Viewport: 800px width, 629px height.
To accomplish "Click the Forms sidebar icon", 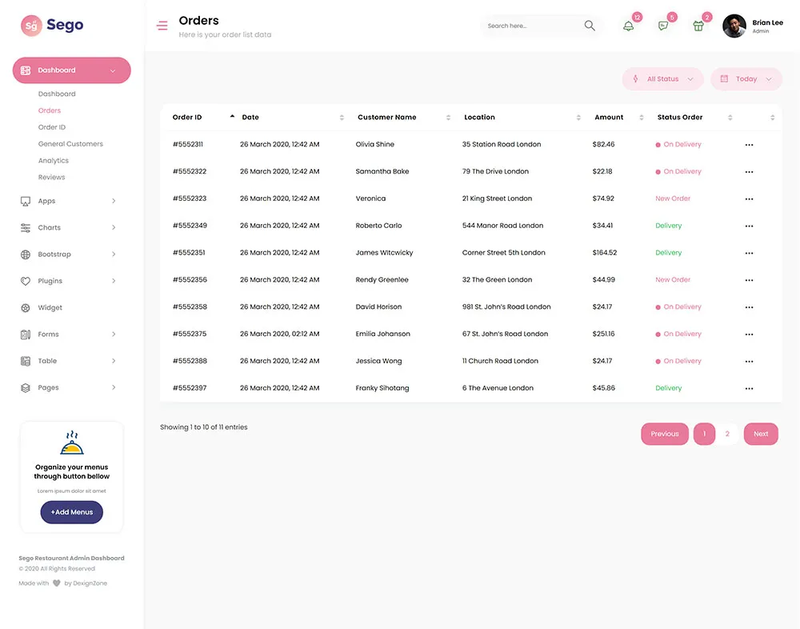I will click(25, 335).
